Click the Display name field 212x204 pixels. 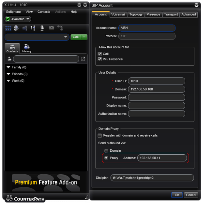pyautogui.click(x=157, y=106)
